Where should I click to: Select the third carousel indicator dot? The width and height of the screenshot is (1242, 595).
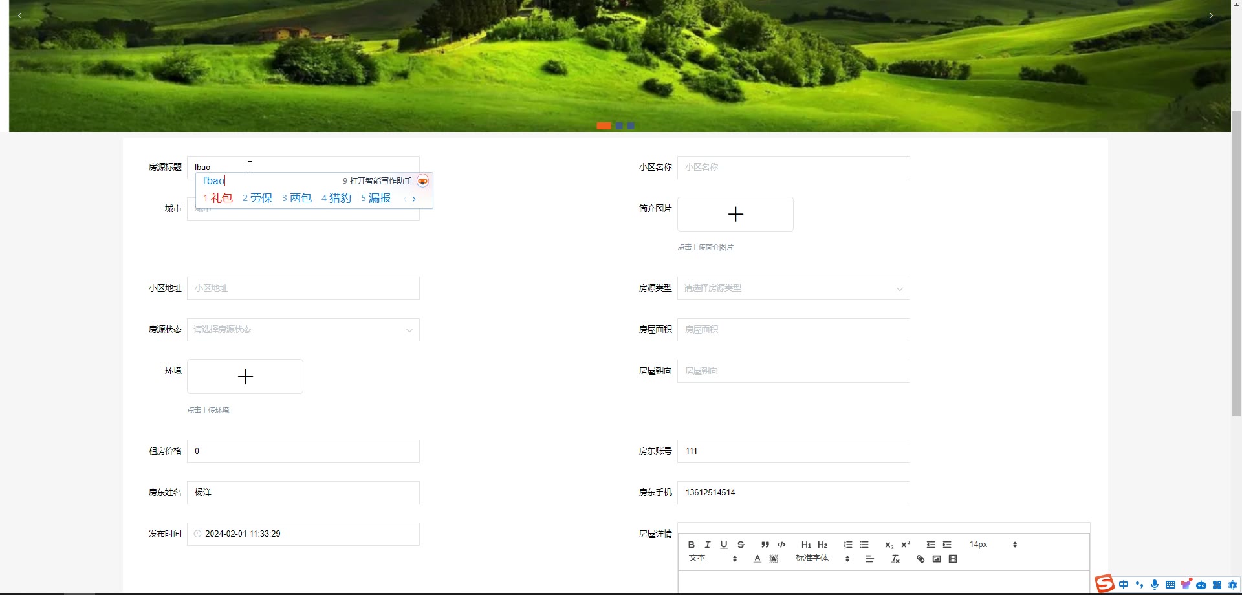631,125
